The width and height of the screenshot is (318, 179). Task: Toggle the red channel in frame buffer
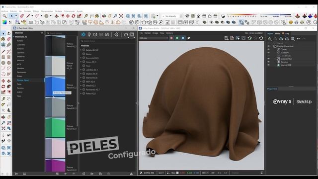[171, 38]
